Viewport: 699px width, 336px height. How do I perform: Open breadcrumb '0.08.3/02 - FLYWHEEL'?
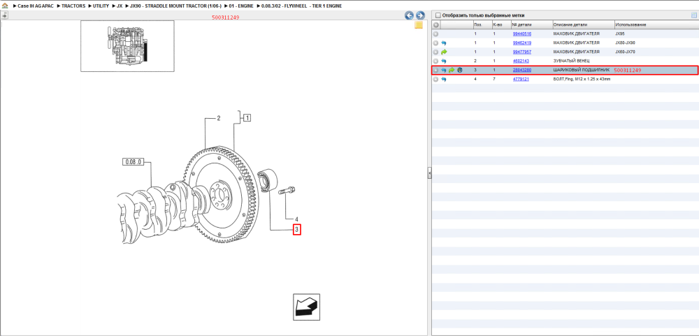tap(301, 6)
